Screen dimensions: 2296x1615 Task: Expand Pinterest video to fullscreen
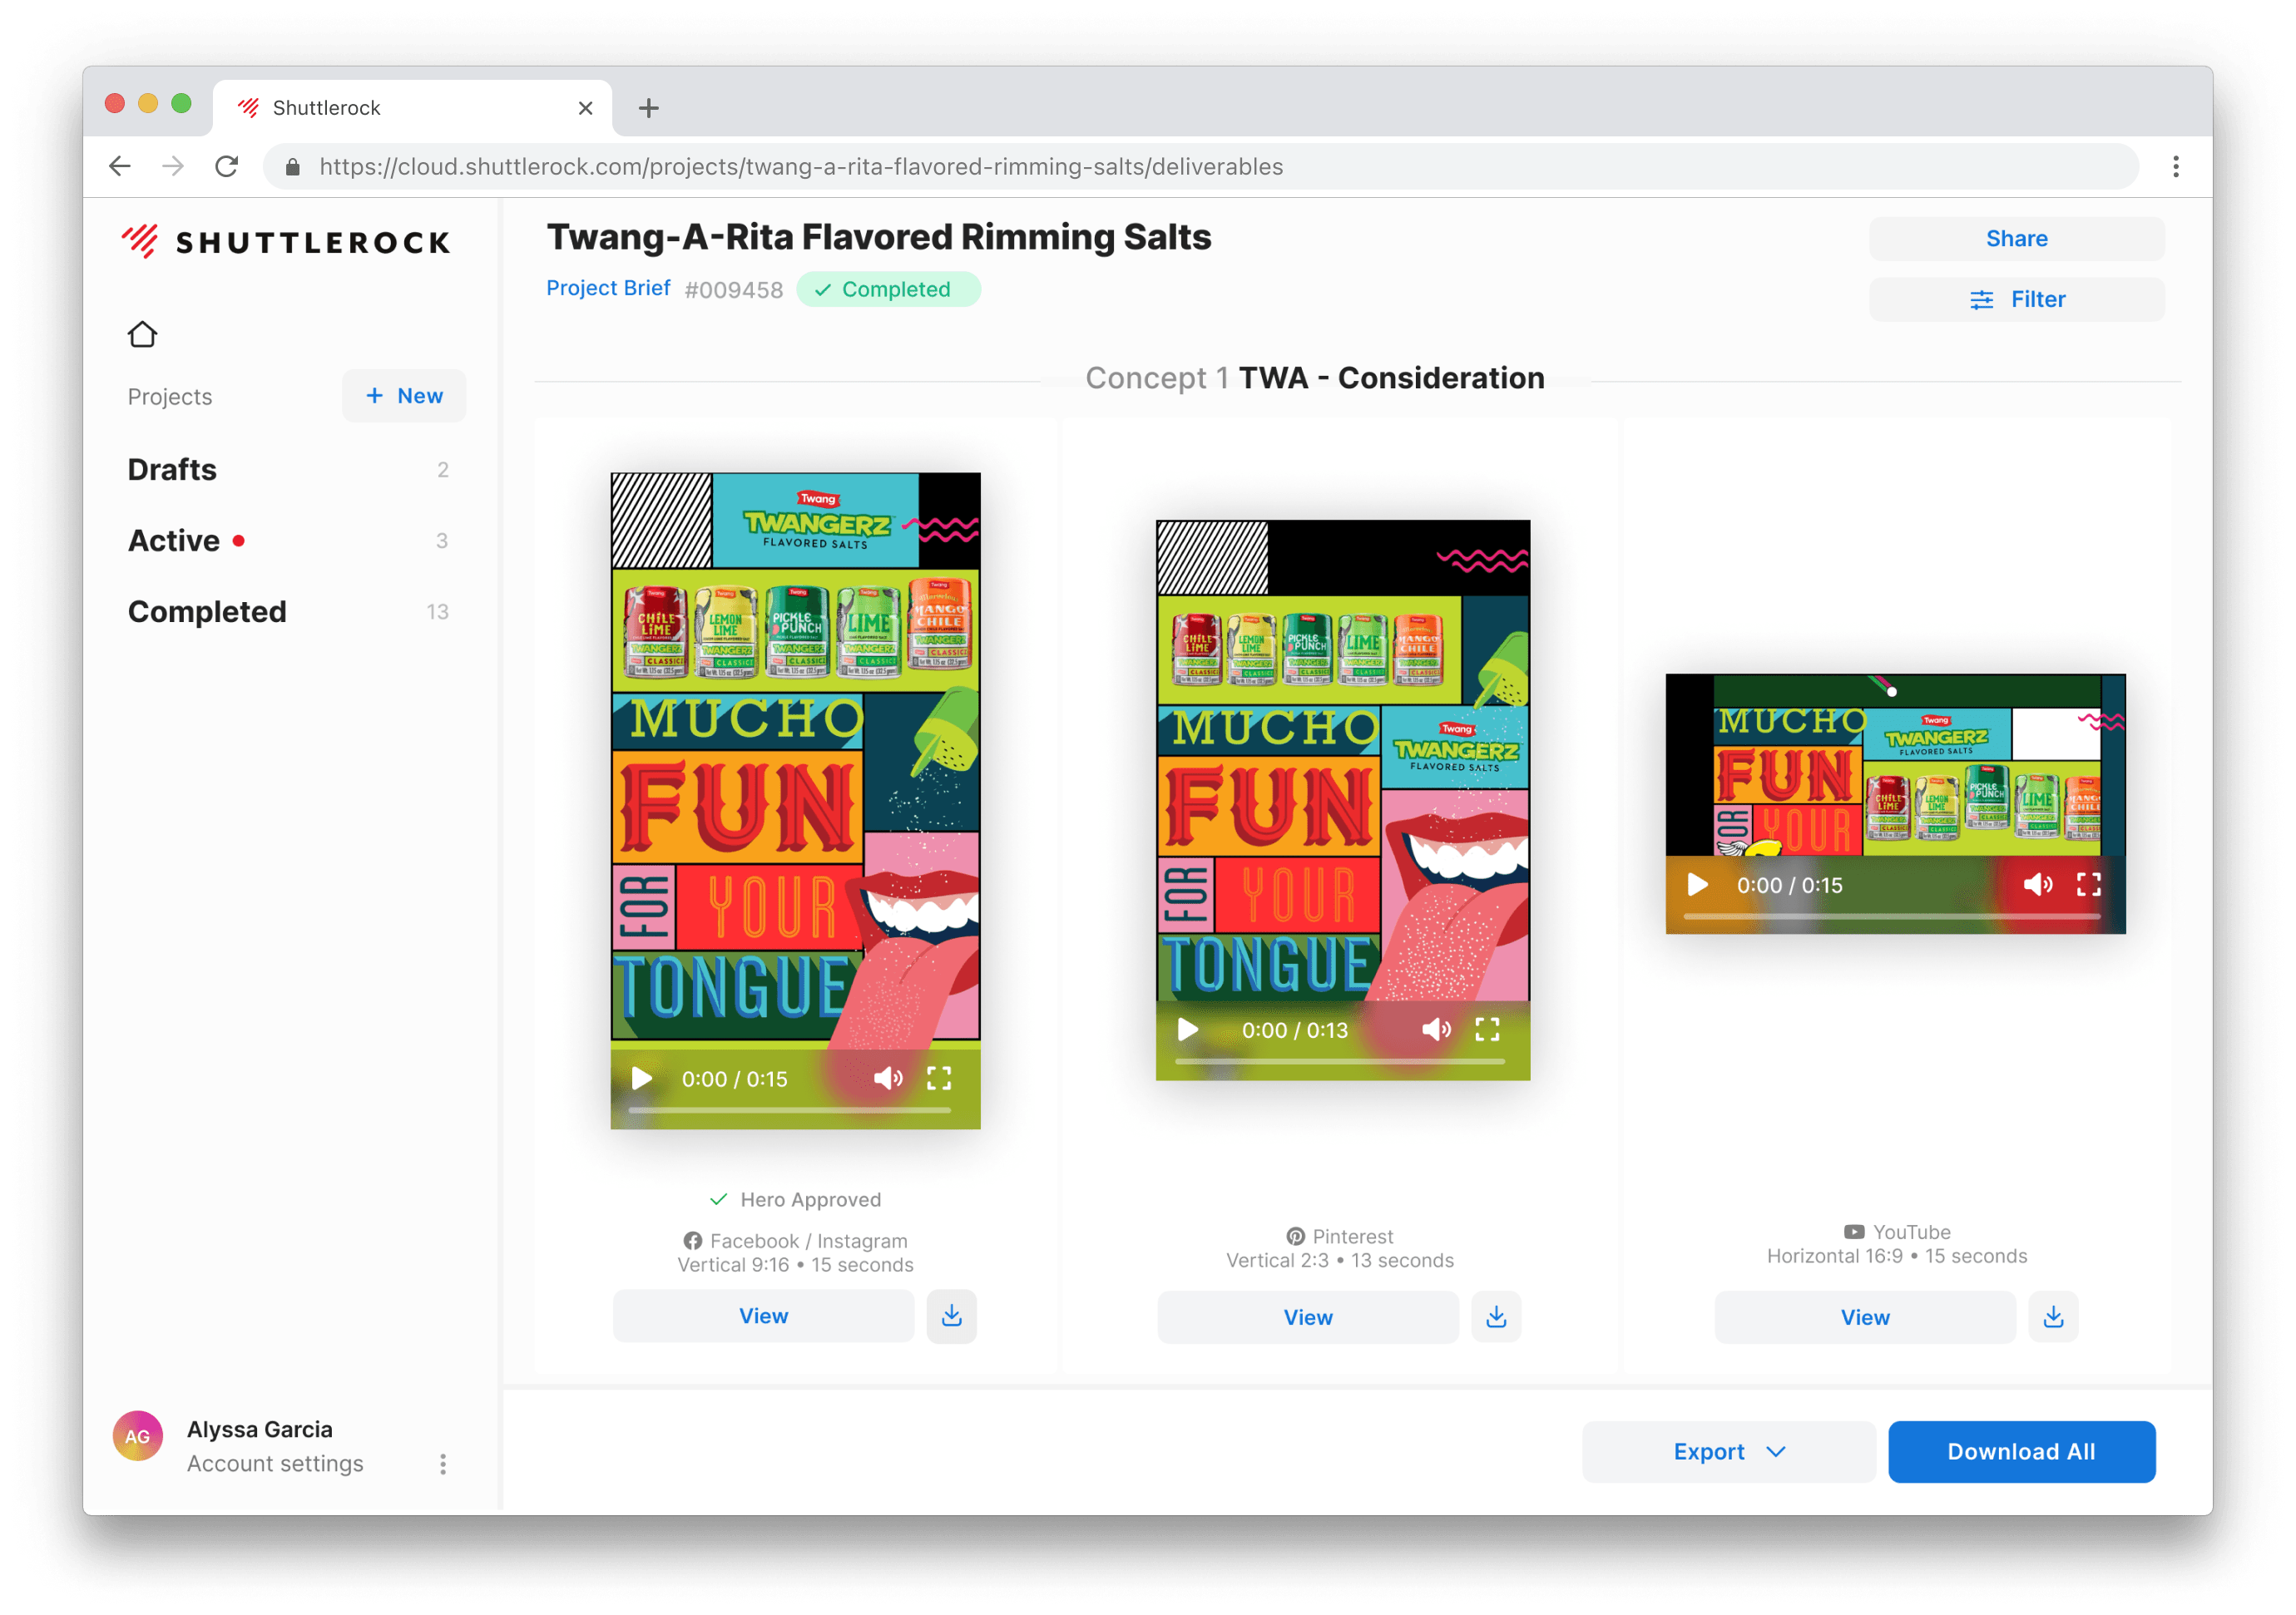click(1488, 1030)
